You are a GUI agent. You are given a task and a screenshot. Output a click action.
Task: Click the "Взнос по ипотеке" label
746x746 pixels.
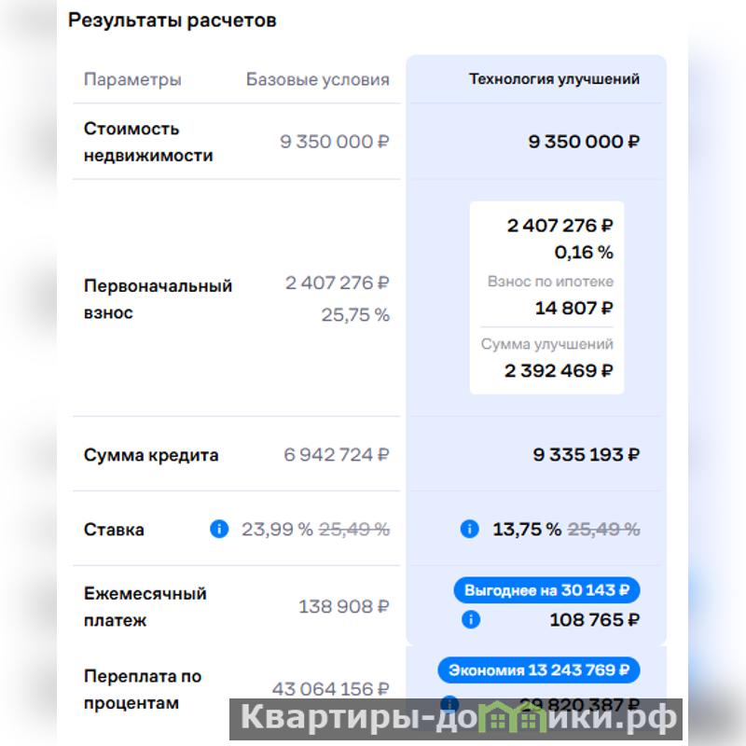pyautogui.click(x=550, y=282)
